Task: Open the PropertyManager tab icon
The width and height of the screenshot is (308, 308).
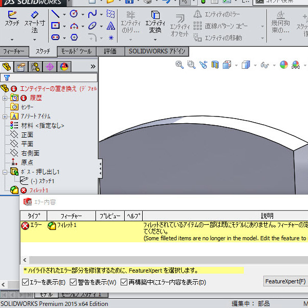Action: point(21,67)
